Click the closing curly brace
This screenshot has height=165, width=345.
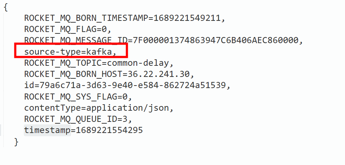16,142
